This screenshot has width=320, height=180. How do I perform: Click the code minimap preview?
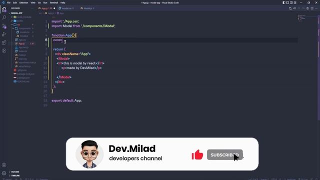301,17
